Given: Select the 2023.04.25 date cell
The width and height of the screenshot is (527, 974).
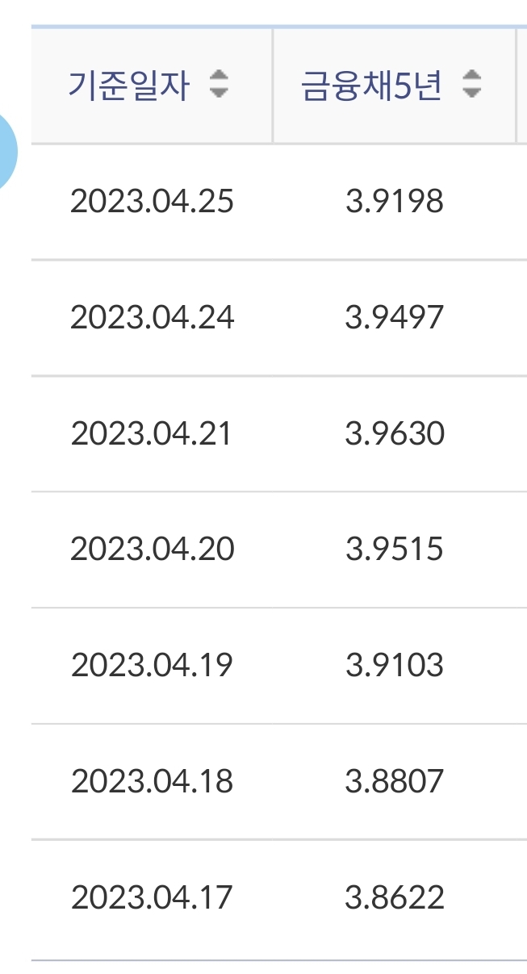Looking at the screenshot, I should [152, 201].
